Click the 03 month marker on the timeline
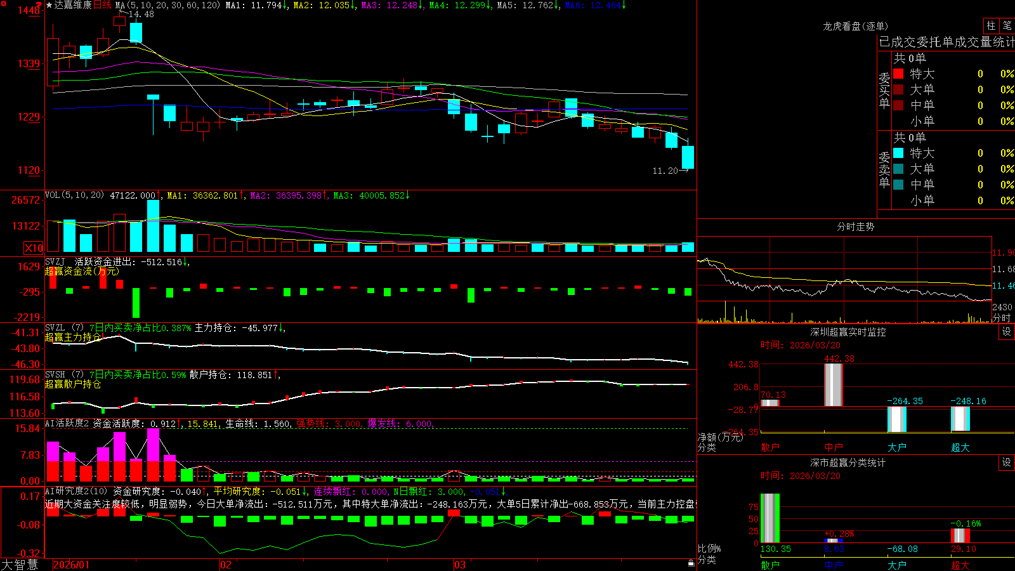This screenshot has height=571, width=1015. click(460, 565)
